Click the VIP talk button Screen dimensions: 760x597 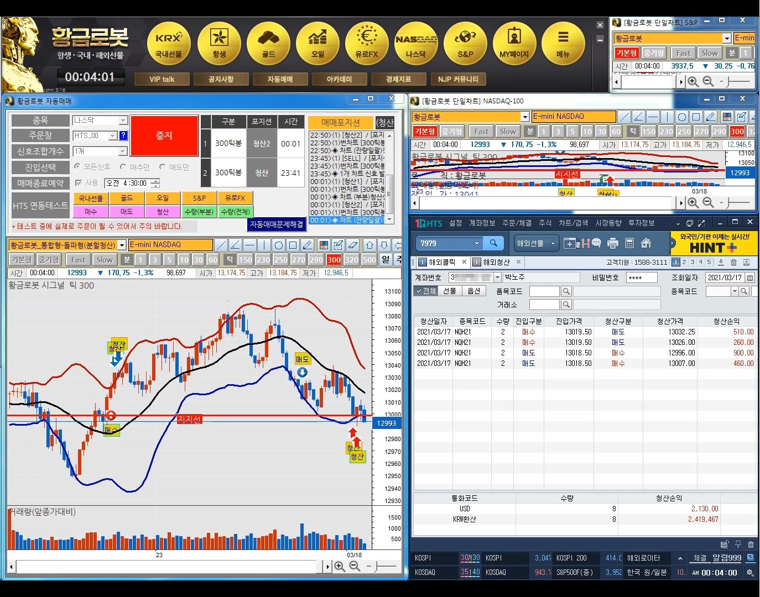click(162, 79)
